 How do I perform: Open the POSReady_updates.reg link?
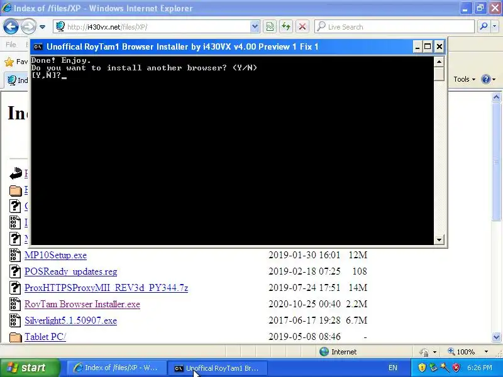[x=71, y=271]
